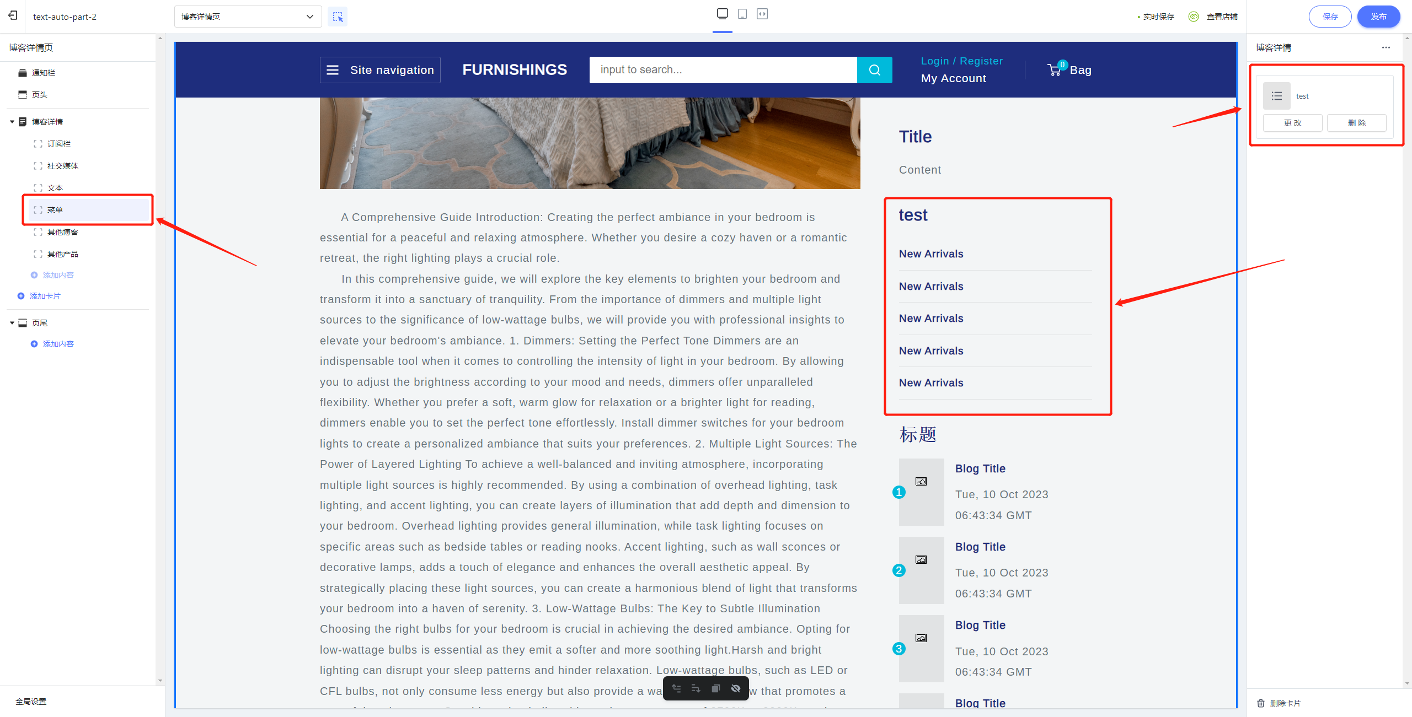Screen dimensions: 1412x717
Task: Open the Blog Title post numbered 2
Action: (980, 547)
